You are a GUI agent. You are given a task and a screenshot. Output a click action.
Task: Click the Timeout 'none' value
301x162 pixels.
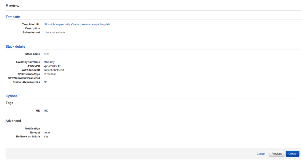point(47,133)
